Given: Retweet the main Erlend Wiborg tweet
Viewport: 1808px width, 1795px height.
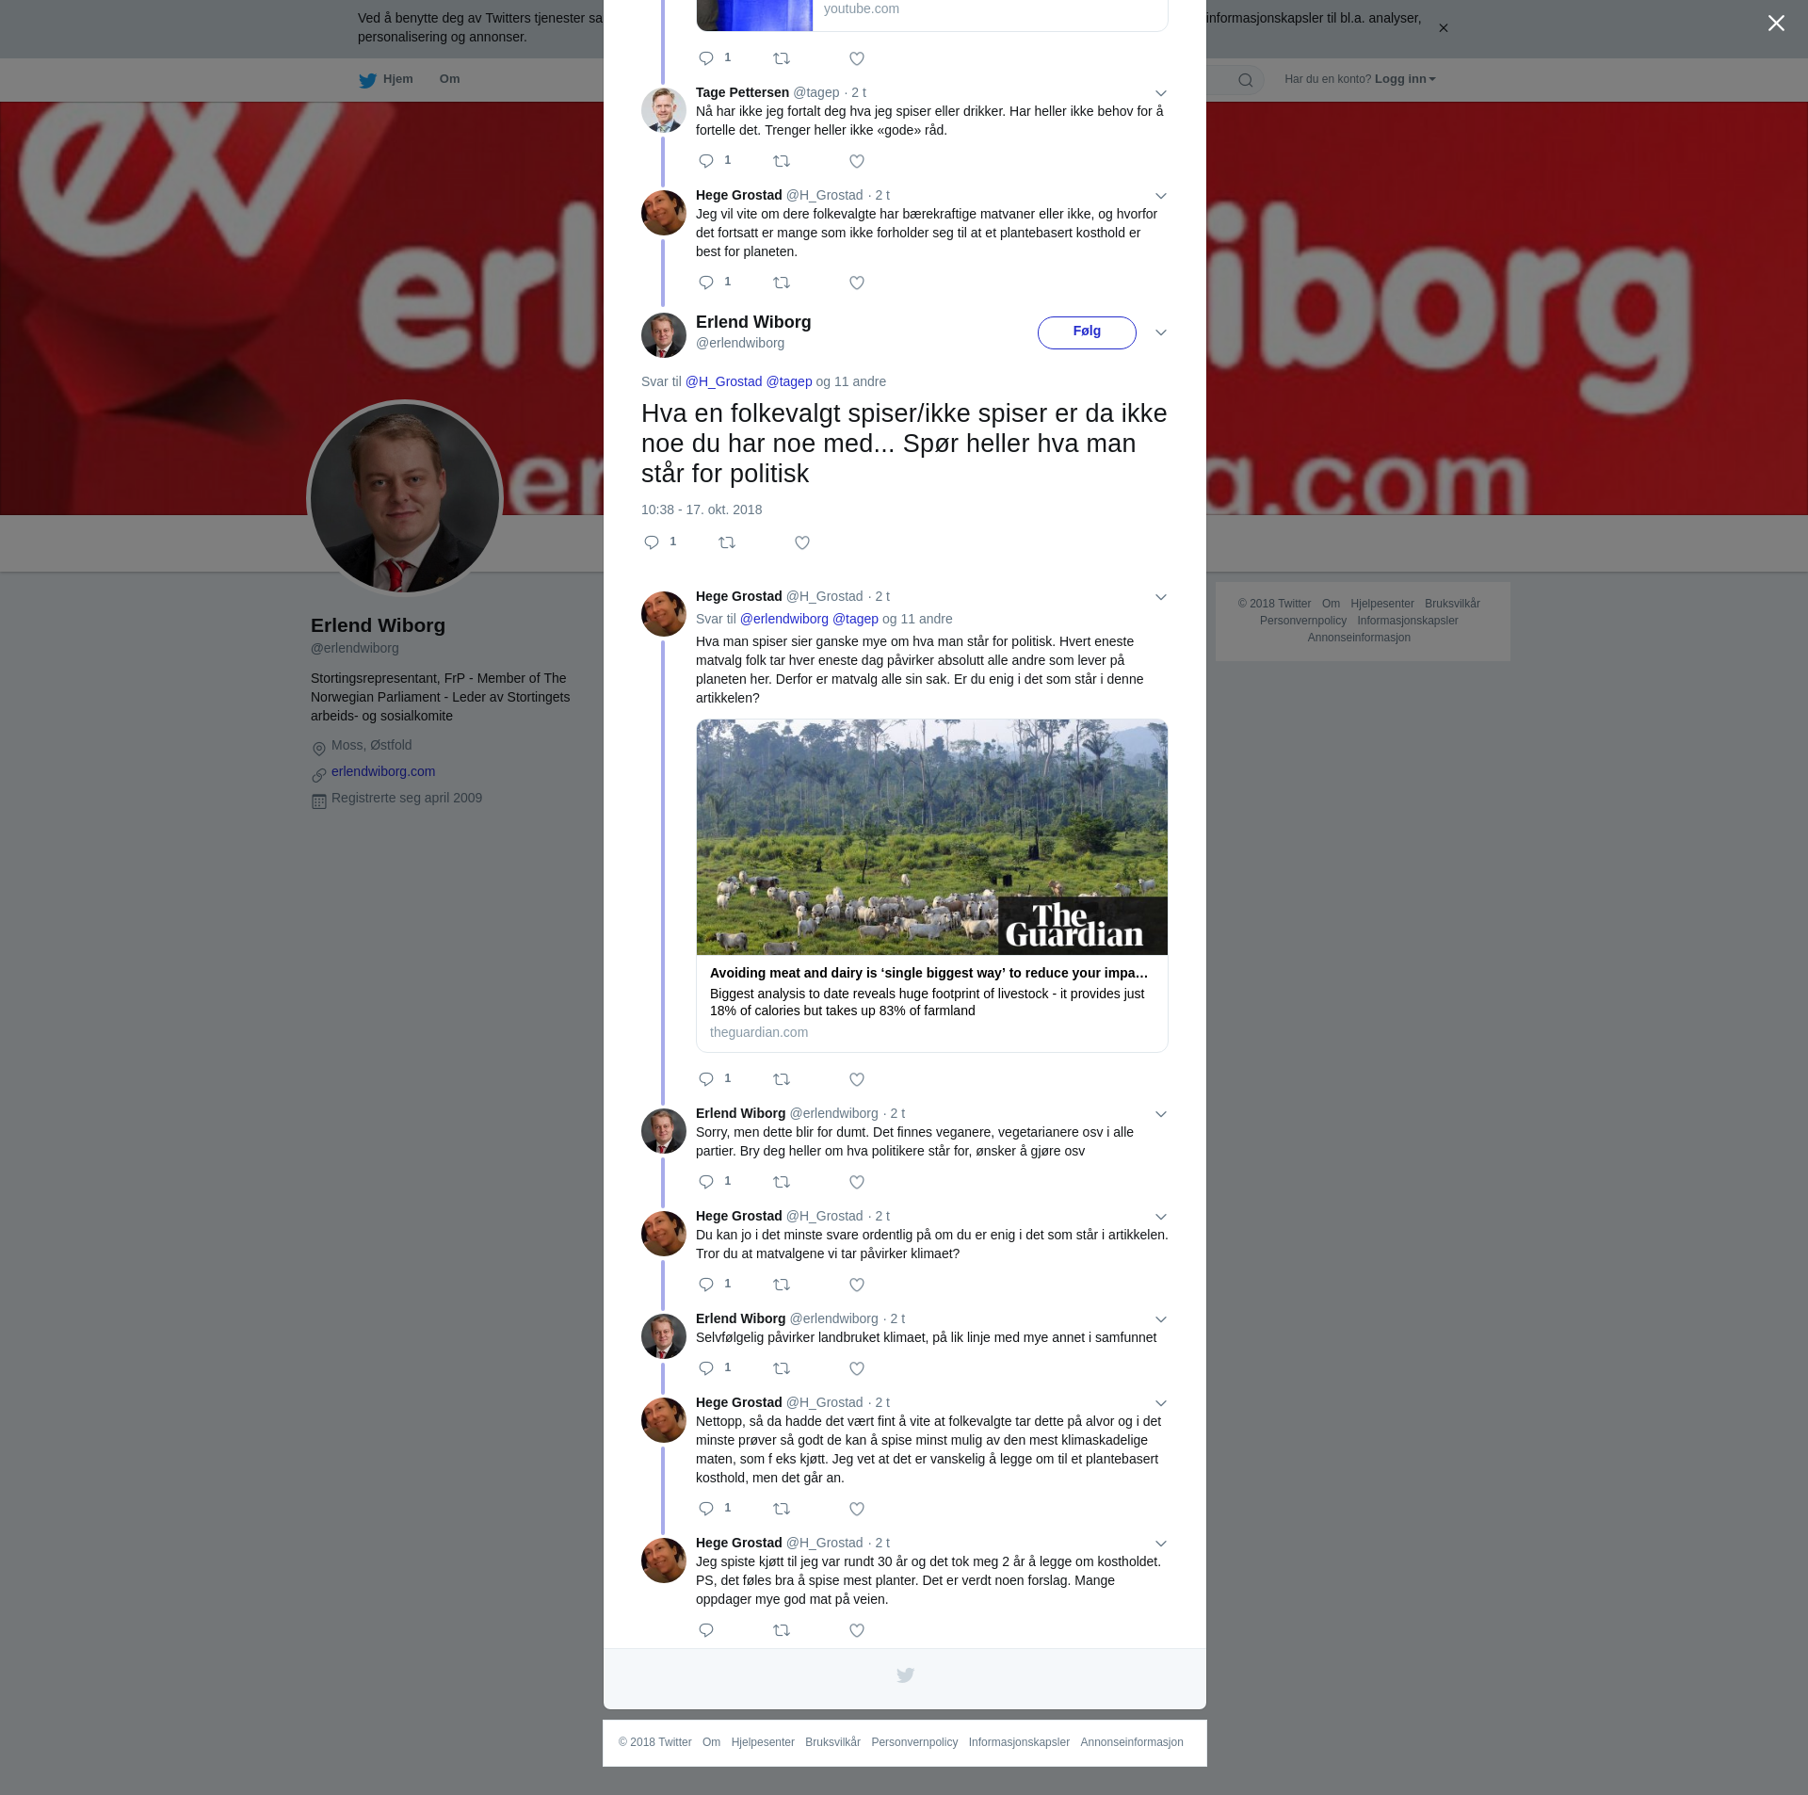Looking at the screenshot, I should click(727, 542).
